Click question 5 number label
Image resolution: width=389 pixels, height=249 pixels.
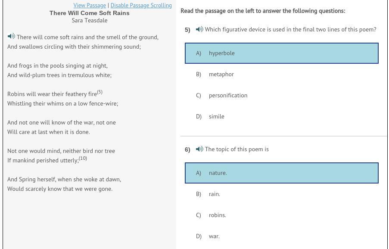187,30
